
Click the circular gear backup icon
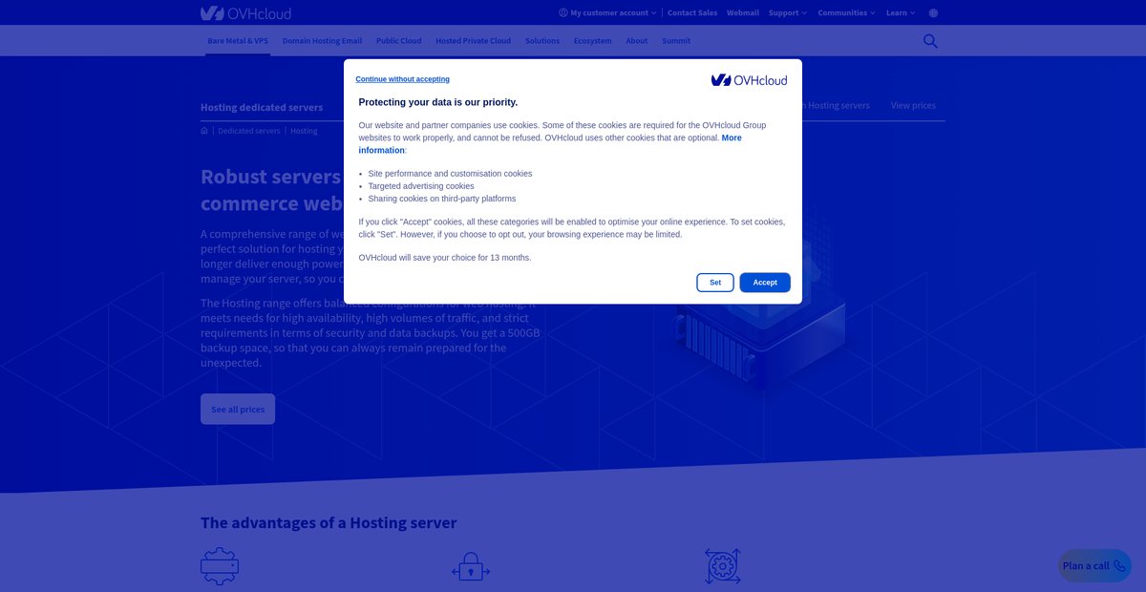click(x=722, y=566)
